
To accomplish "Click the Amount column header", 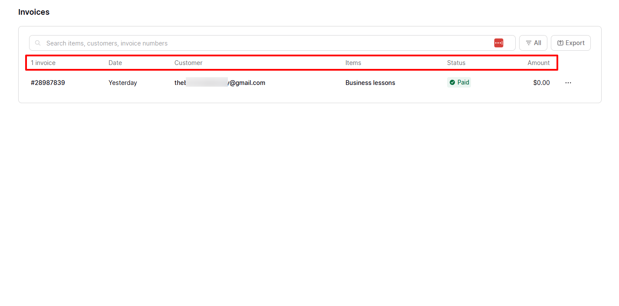I will tap(539, 63).
